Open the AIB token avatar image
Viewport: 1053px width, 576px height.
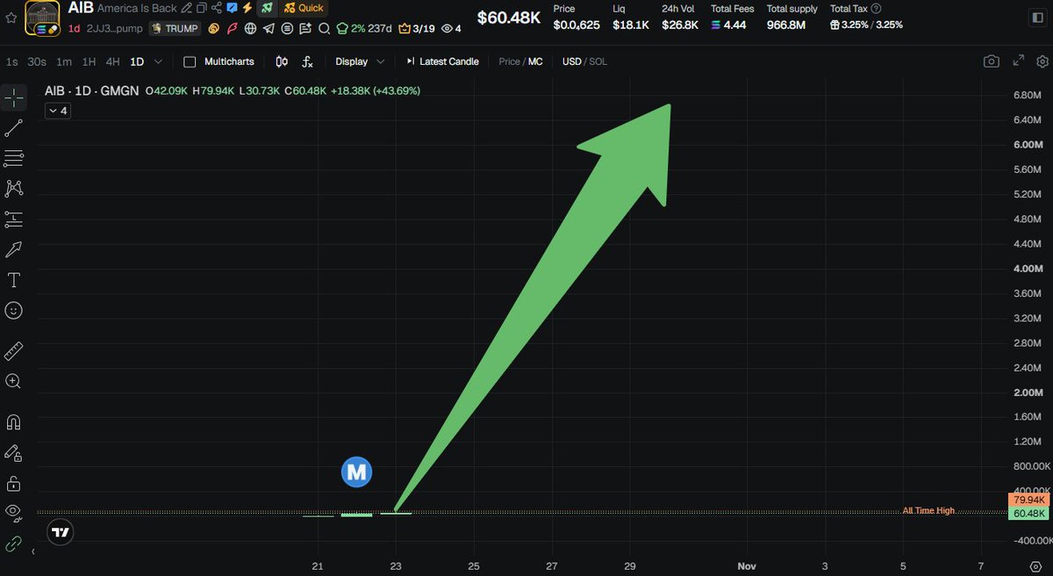pyautogui.click(x=42, y=18)
